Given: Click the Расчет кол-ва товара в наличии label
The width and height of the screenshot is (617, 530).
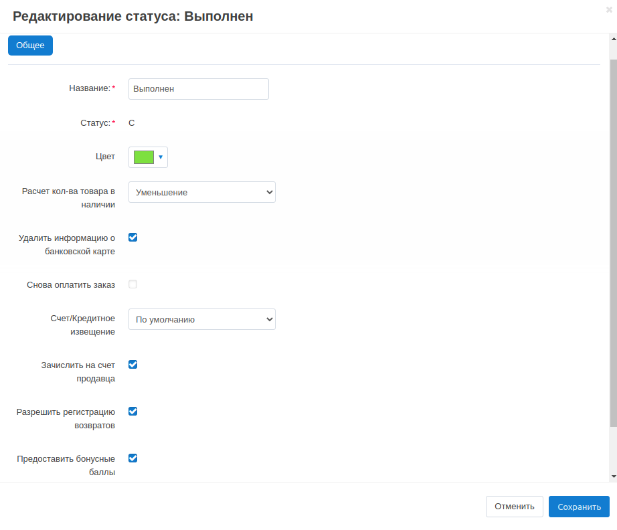Looking at the screenshot, I should point(68,198).
